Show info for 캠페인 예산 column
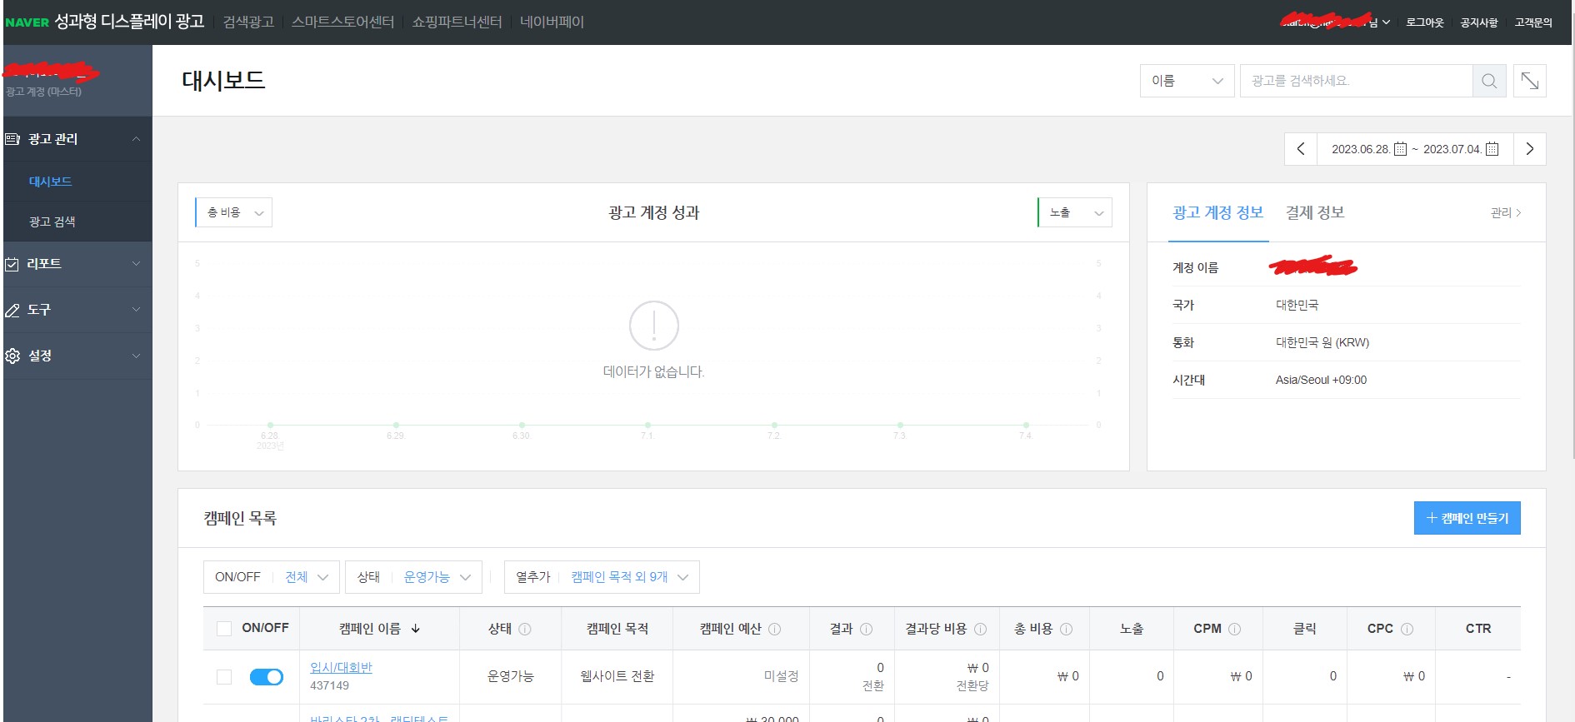The image size is (1575, 722). point(775,629)
